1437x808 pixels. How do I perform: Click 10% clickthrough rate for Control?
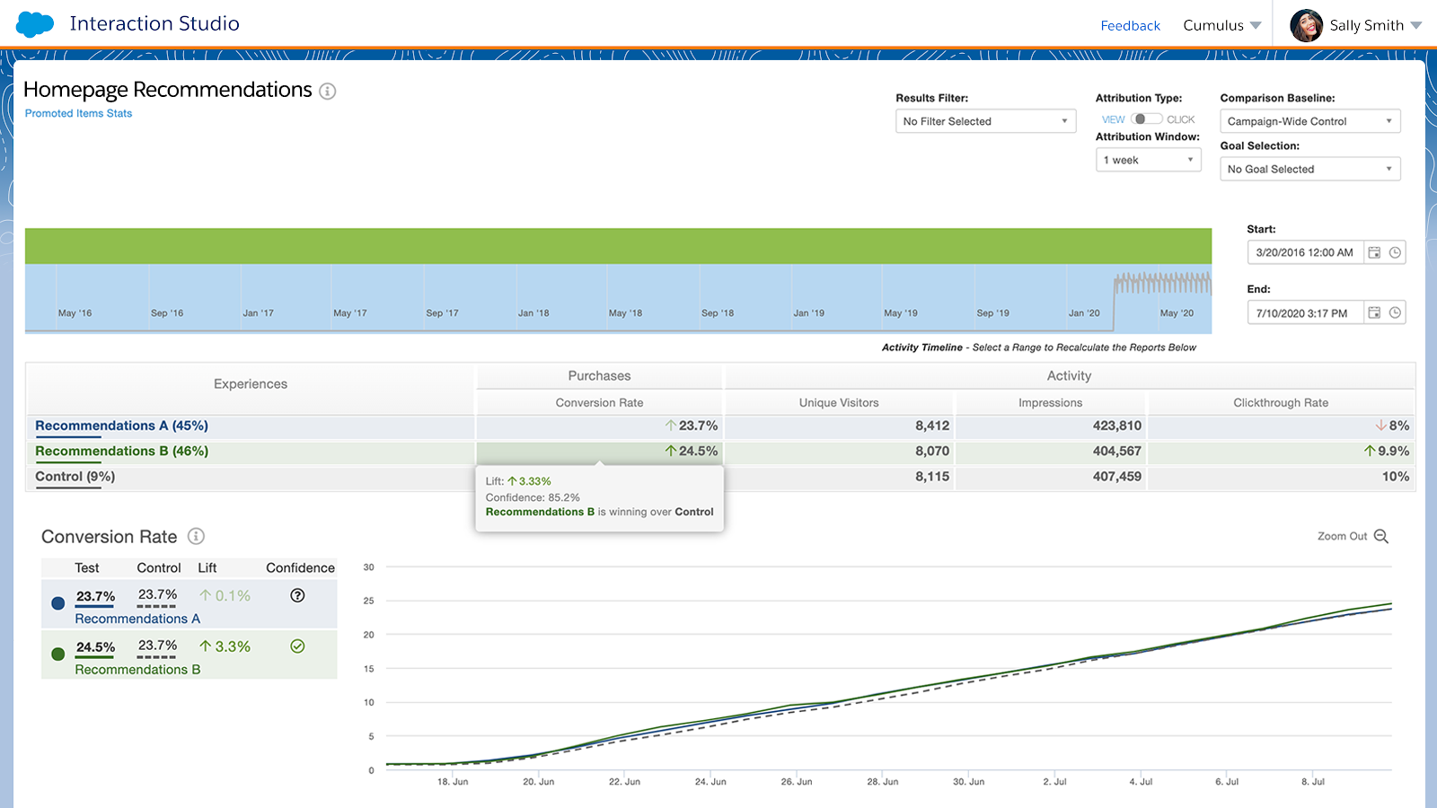[1396, 477]
